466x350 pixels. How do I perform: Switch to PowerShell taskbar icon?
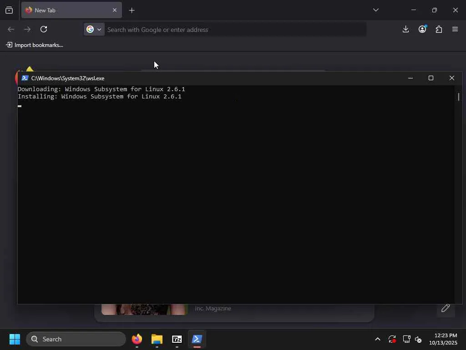click(197, 339)
